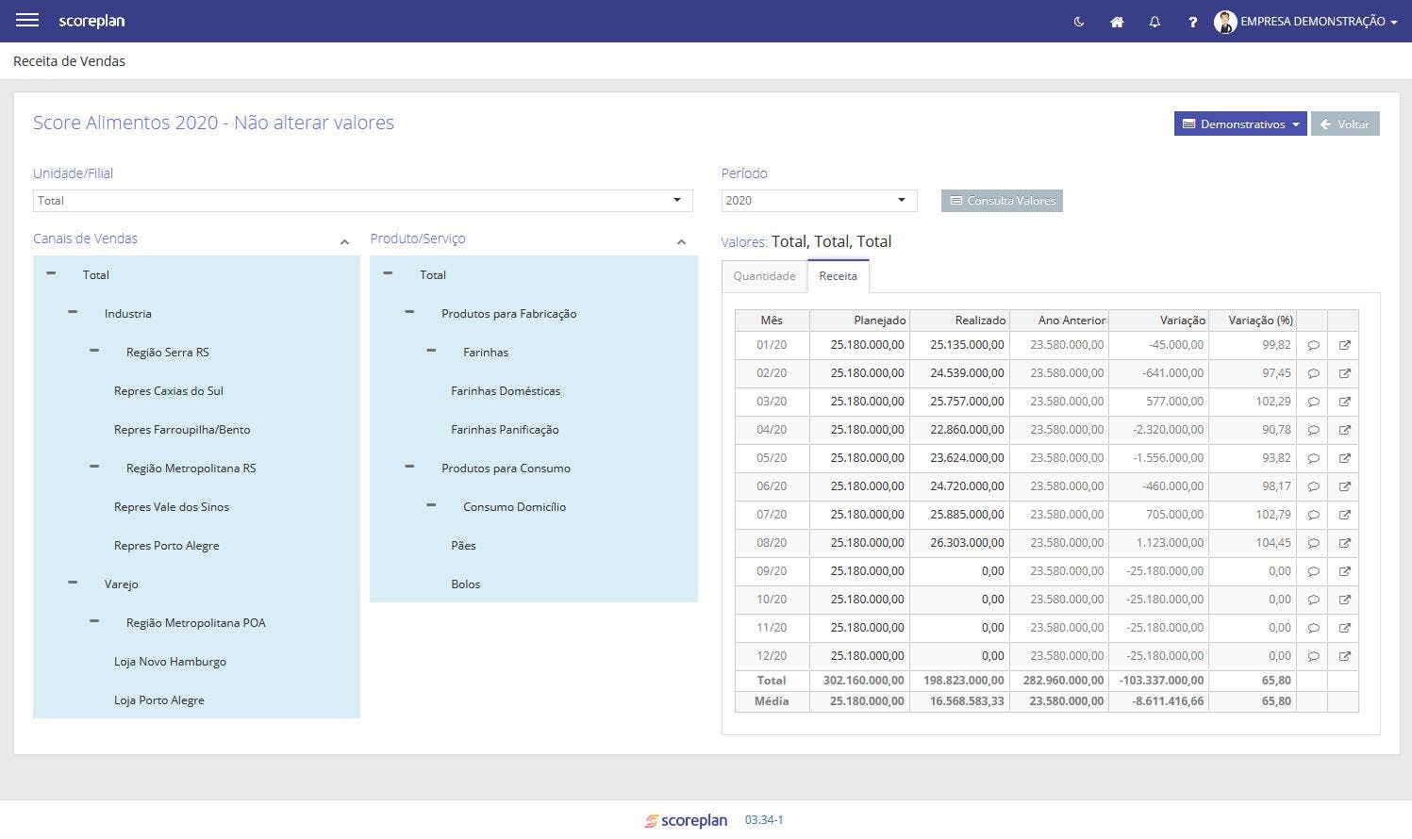Select Farinhas Domésticas in product tree
The image size is (1412, 839).
[506, 391]
